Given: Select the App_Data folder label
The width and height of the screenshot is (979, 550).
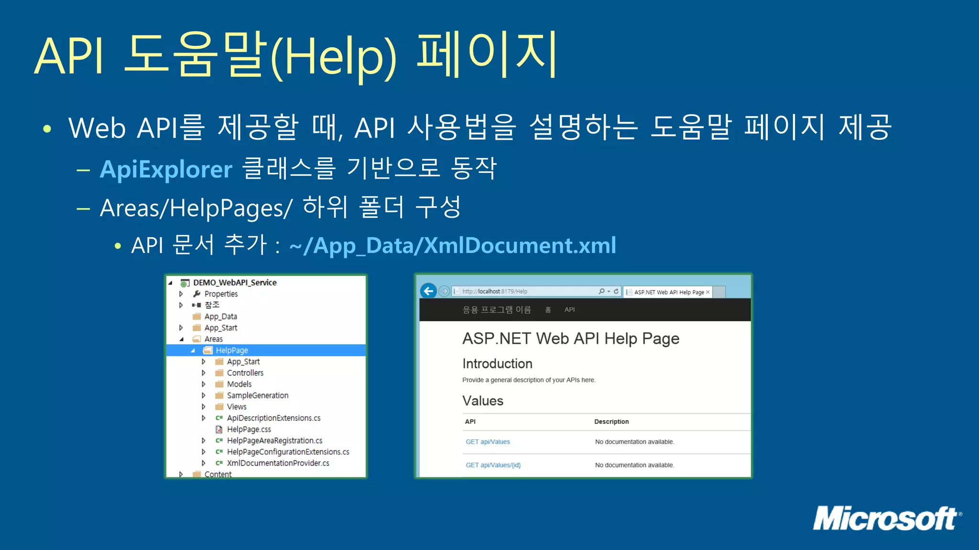Looking at the screenshot, I should (220, 317).
